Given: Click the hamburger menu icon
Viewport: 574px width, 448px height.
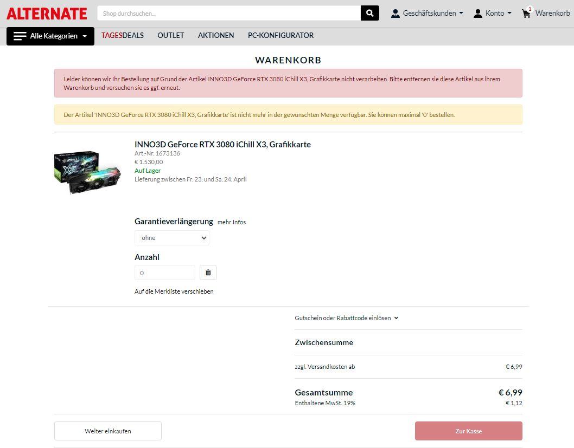Looking at the screenshot, I should click(x=20, y=36).
